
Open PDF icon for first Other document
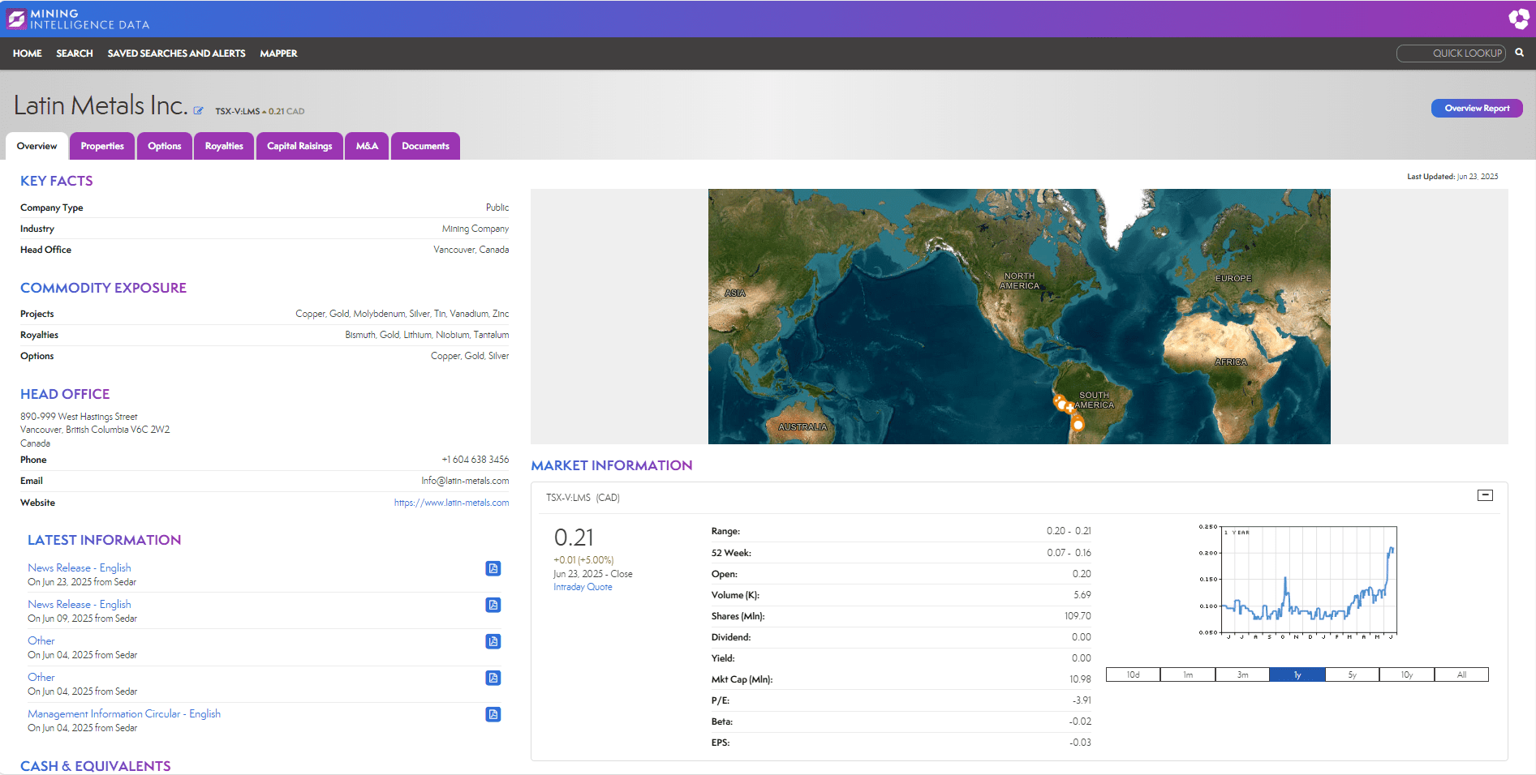point(493,641)
